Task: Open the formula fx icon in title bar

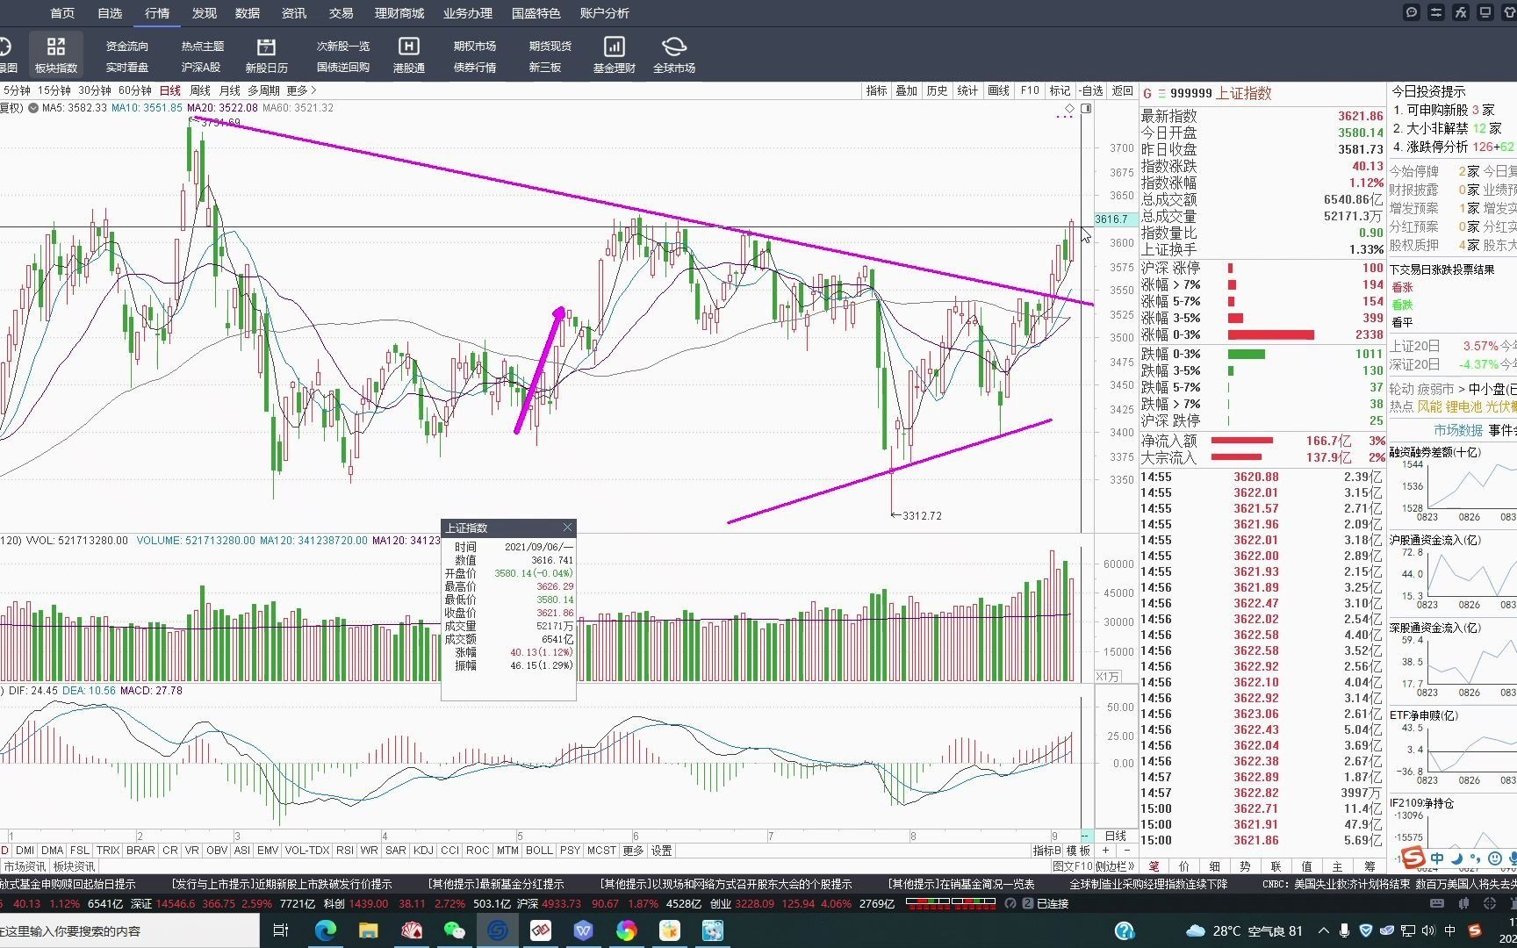Action: click(1461, 12)
